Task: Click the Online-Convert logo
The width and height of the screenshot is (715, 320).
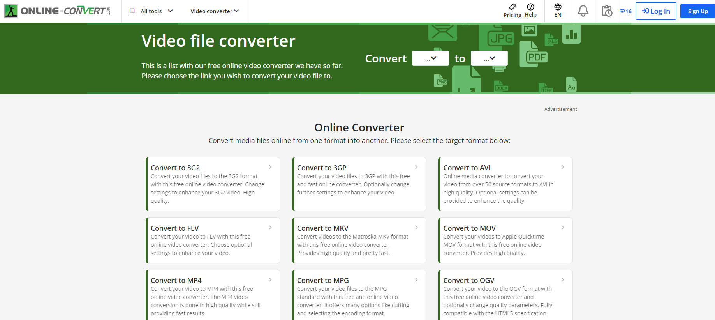Action: pyautogui.click(x=58, y=11)
